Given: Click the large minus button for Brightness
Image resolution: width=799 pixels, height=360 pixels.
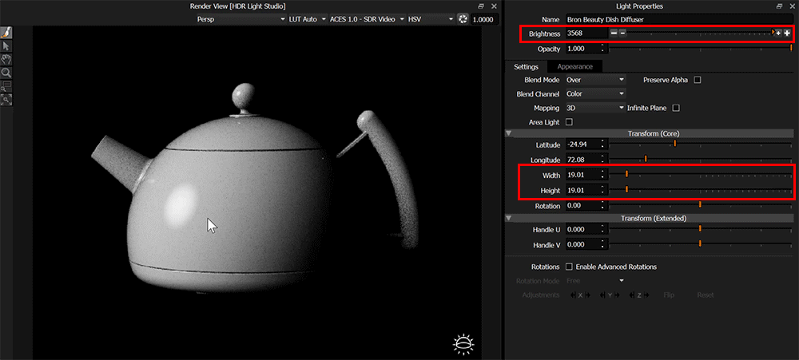Looking at the screenshot, I should [613, 33].
